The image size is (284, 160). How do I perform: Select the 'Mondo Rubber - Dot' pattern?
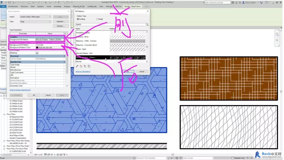pos(110,53)
